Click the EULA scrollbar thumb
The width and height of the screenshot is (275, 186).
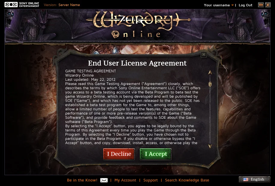[210, 84]
